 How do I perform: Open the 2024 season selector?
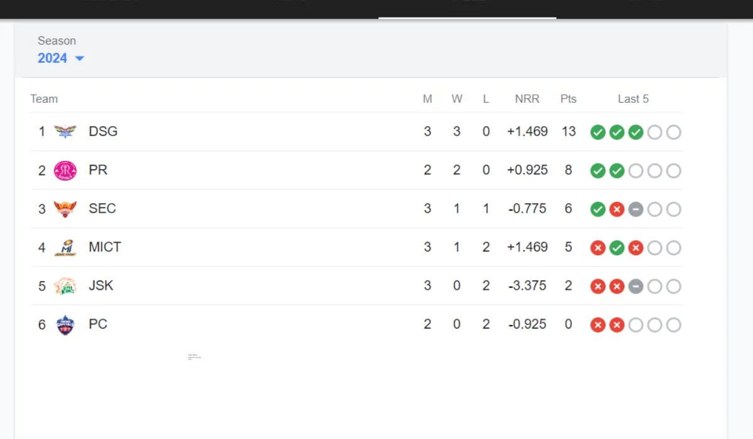[x=61, y=58]
